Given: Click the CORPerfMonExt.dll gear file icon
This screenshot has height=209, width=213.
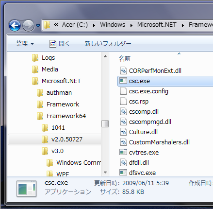Looking at the screenshot, I should tap(123, 70).
